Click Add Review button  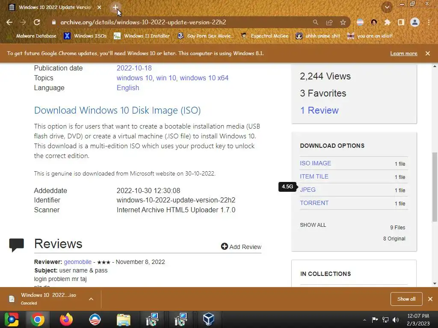coord(241,246)
